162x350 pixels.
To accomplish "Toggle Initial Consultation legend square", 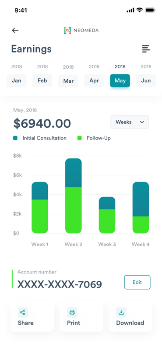I will 15,138.
